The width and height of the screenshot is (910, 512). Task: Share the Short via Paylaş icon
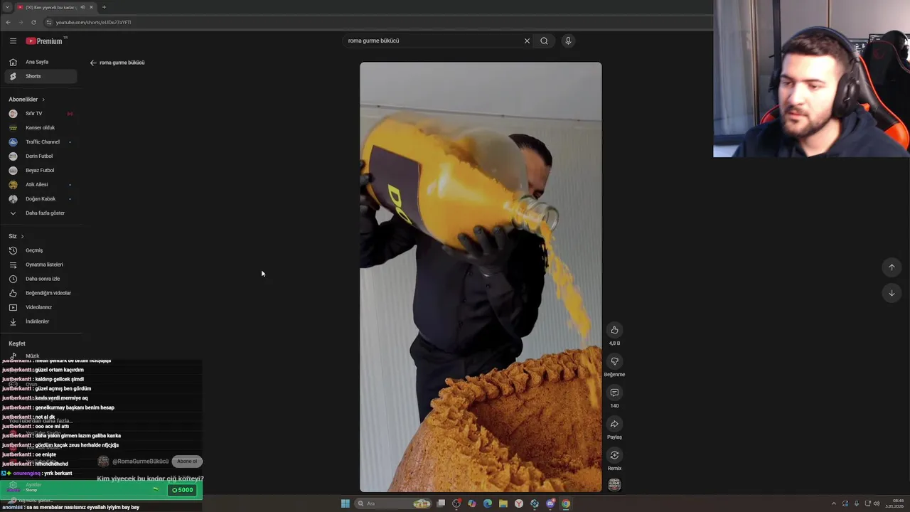coord(614,424)
